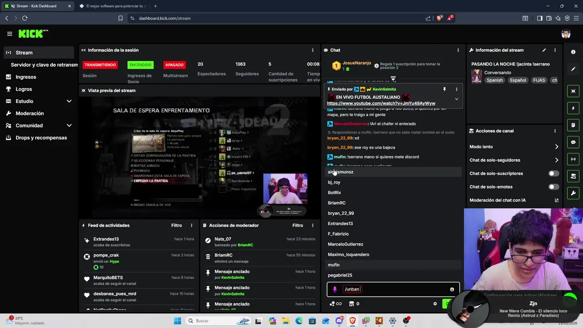Select bj_roy from the user suggestions

click(x=394, y=182)
